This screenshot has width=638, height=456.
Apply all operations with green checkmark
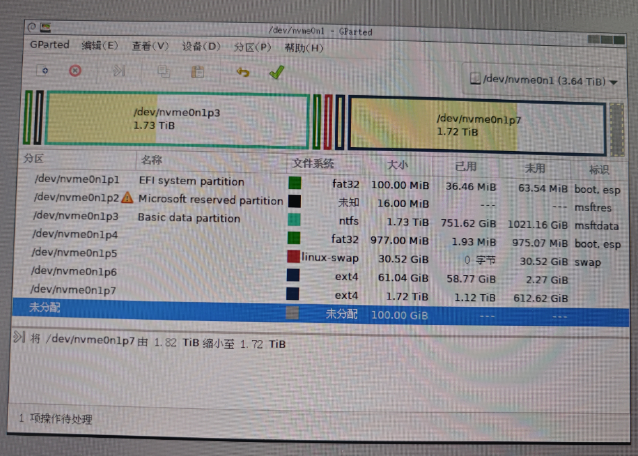click(277, 73)
